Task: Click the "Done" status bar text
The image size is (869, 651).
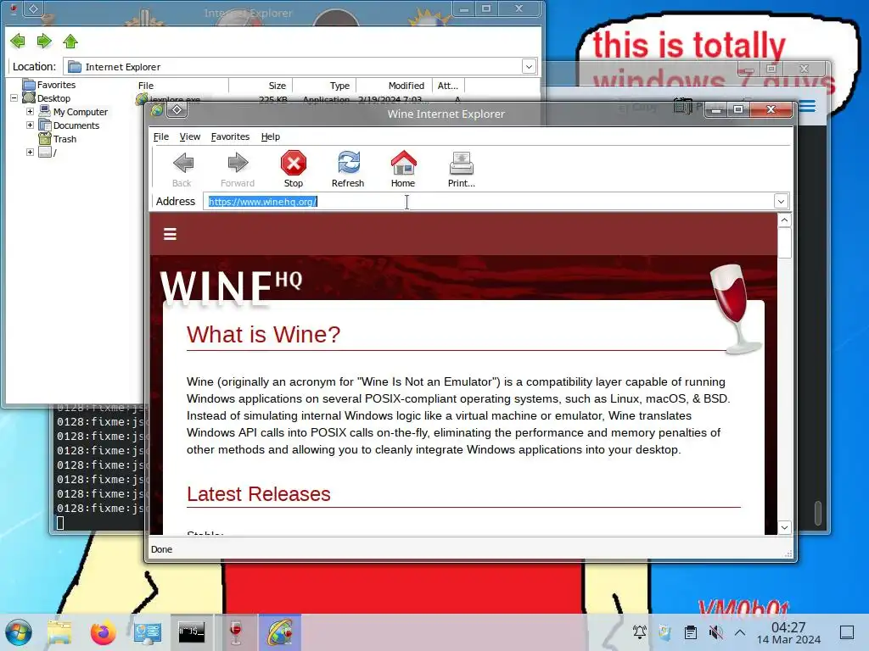Action: click(161, 549)
